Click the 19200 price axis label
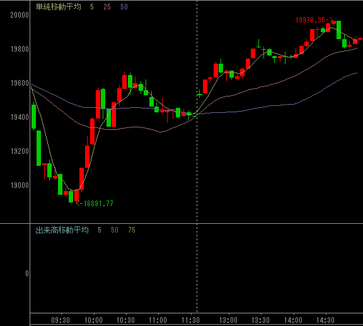363x326 pixels. tap(20, 151)
